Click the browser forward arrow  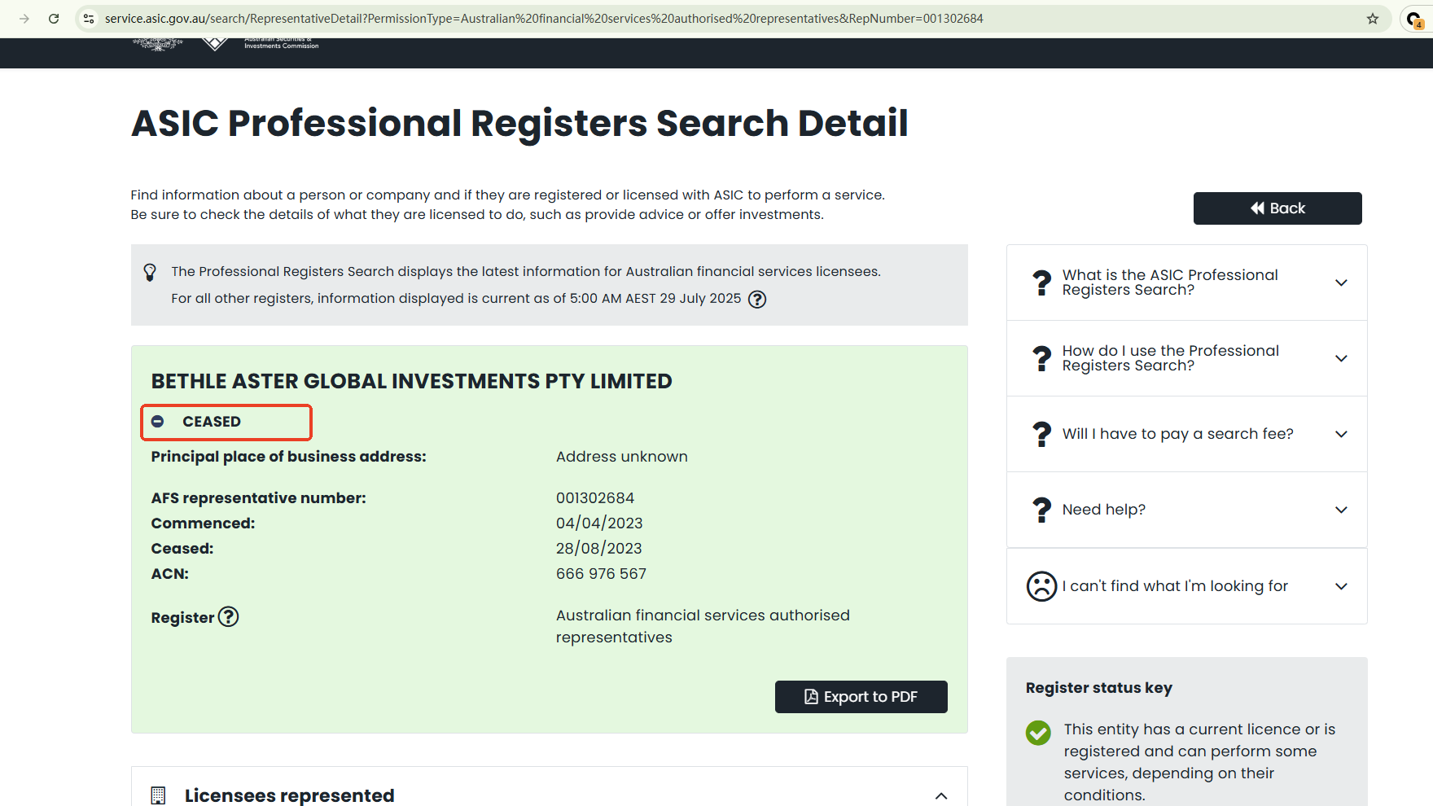[x=24, y=19]
